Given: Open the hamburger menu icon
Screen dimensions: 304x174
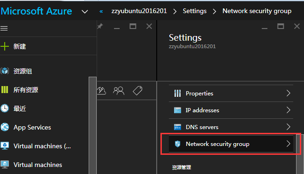Looking at the screenshot, I should pos(4,29).
